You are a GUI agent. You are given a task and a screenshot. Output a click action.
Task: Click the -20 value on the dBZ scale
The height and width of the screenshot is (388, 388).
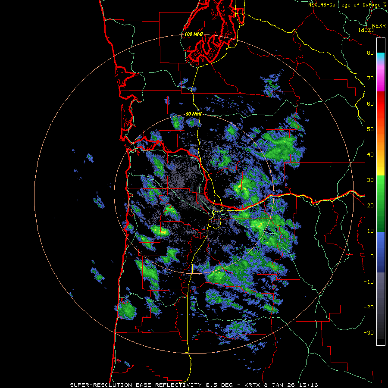[x=369, y=307]
